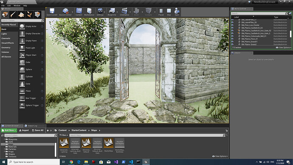Select the Landscape mode icon
This screenshot has width=293, height=165.
point(21,14)
